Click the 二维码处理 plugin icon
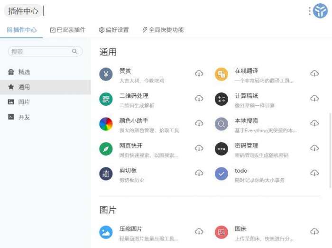Image resolution: width=332 pixels, height=248 pixels. click(106, 99)
